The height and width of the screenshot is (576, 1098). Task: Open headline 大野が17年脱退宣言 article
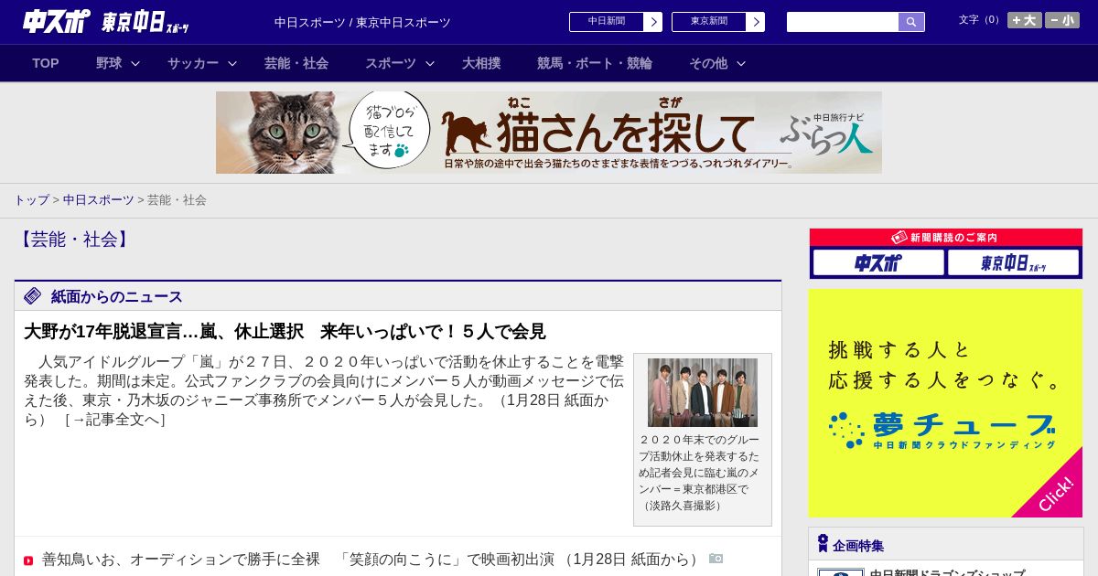pos(285,331)
